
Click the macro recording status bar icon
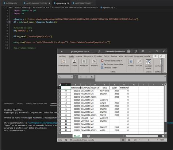[66, 140]
